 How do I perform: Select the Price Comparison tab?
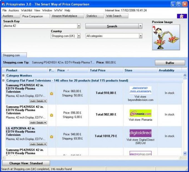click(35, 16)
